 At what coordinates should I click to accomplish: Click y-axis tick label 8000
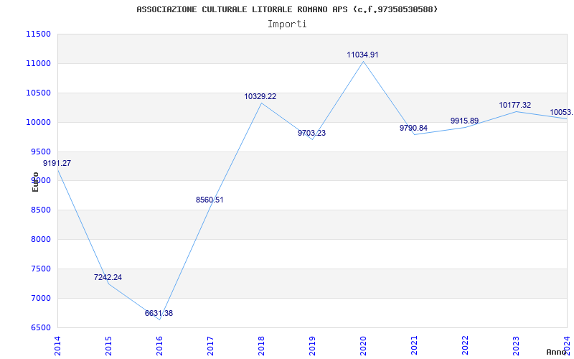tap(40, 239)
